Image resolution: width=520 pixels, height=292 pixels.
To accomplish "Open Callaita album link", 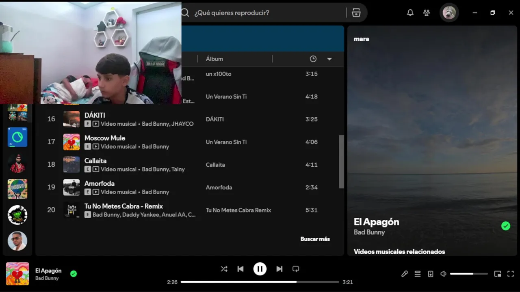I will [215, 165].
